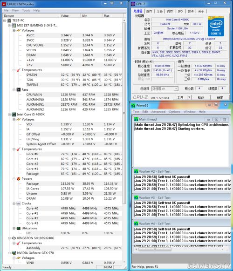
Task: Collapse the motherboard Temperatures group
Action: click(x=14, y=70)
